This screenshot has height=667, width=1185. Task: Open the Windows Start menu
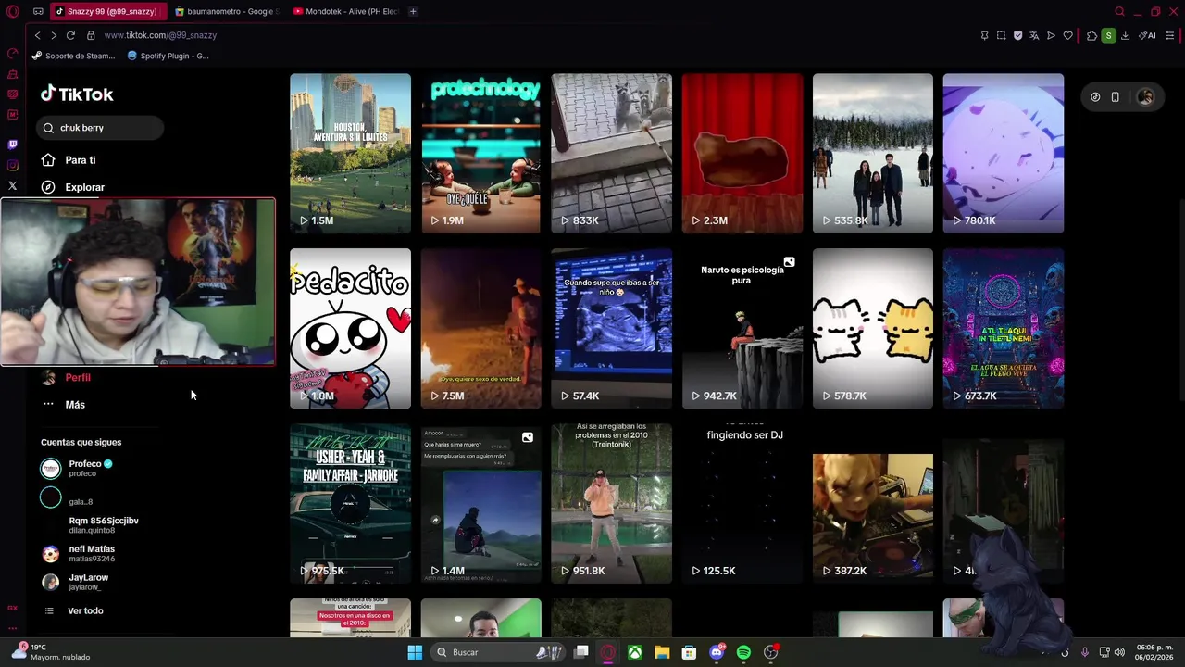click(415, 652)
